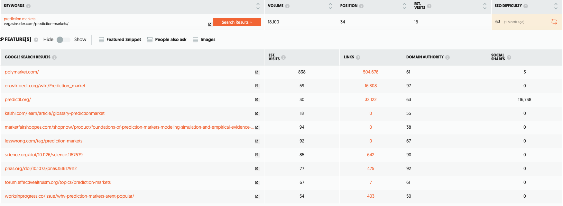Select the Featured Snippet feature

[x=120, y=40]
